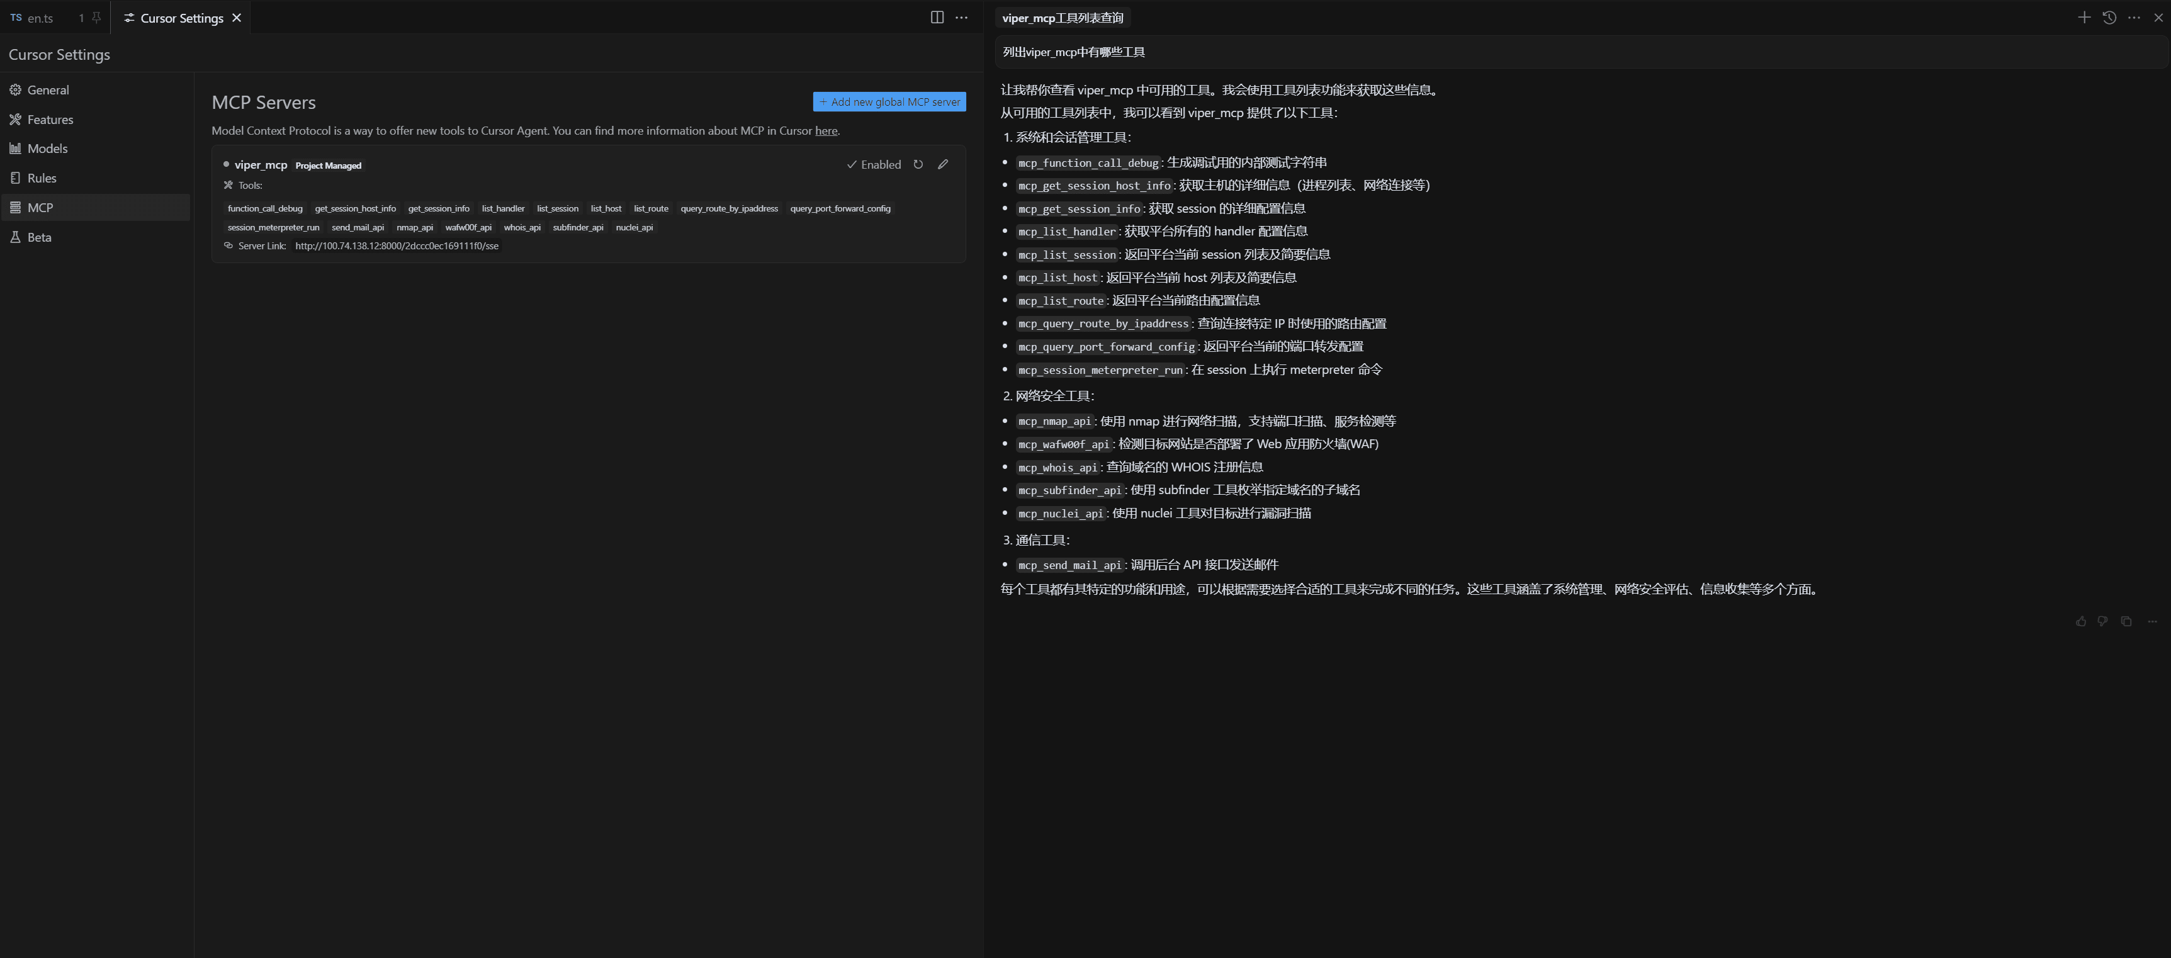Click the Models chart icon
This screenshot has height=958, width=2171.
(15, 149)
